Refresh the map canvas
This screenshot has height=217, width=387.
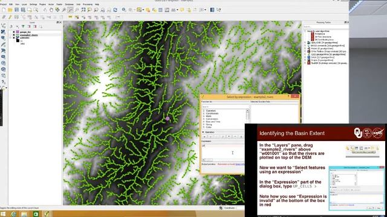click(115, 10)
